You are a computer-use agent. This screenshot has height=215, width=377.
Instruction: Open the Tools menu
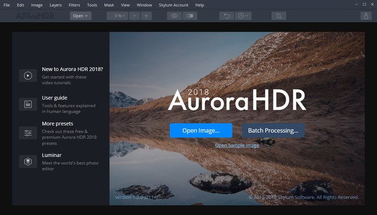point(92,5)
